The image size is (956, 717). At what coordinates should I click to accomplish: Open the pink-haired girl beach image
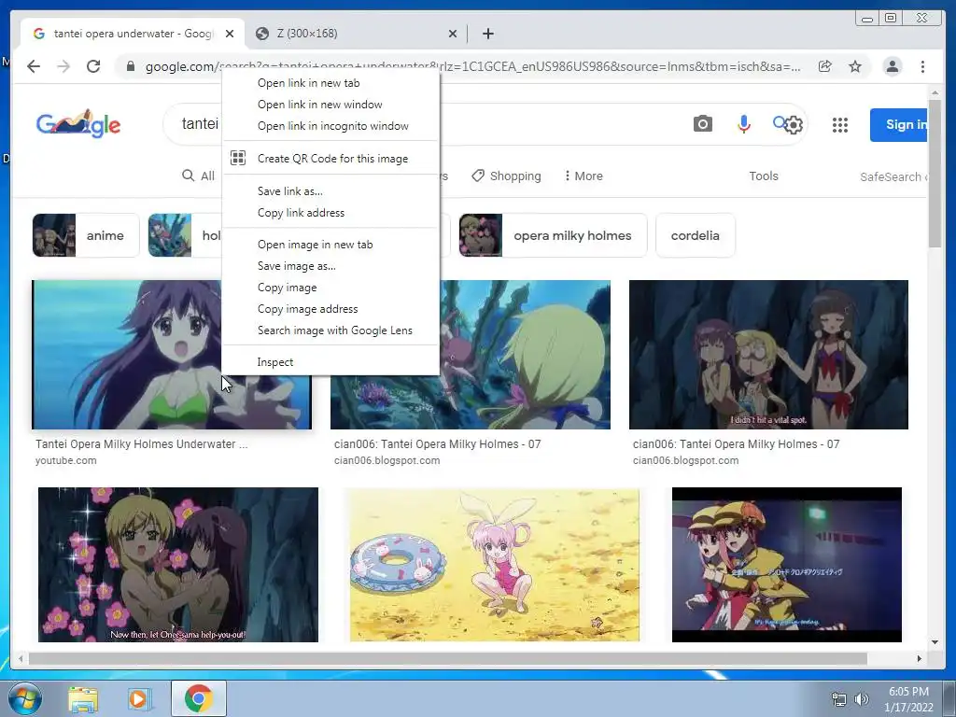pyautogui.click(x=495, y=565)
